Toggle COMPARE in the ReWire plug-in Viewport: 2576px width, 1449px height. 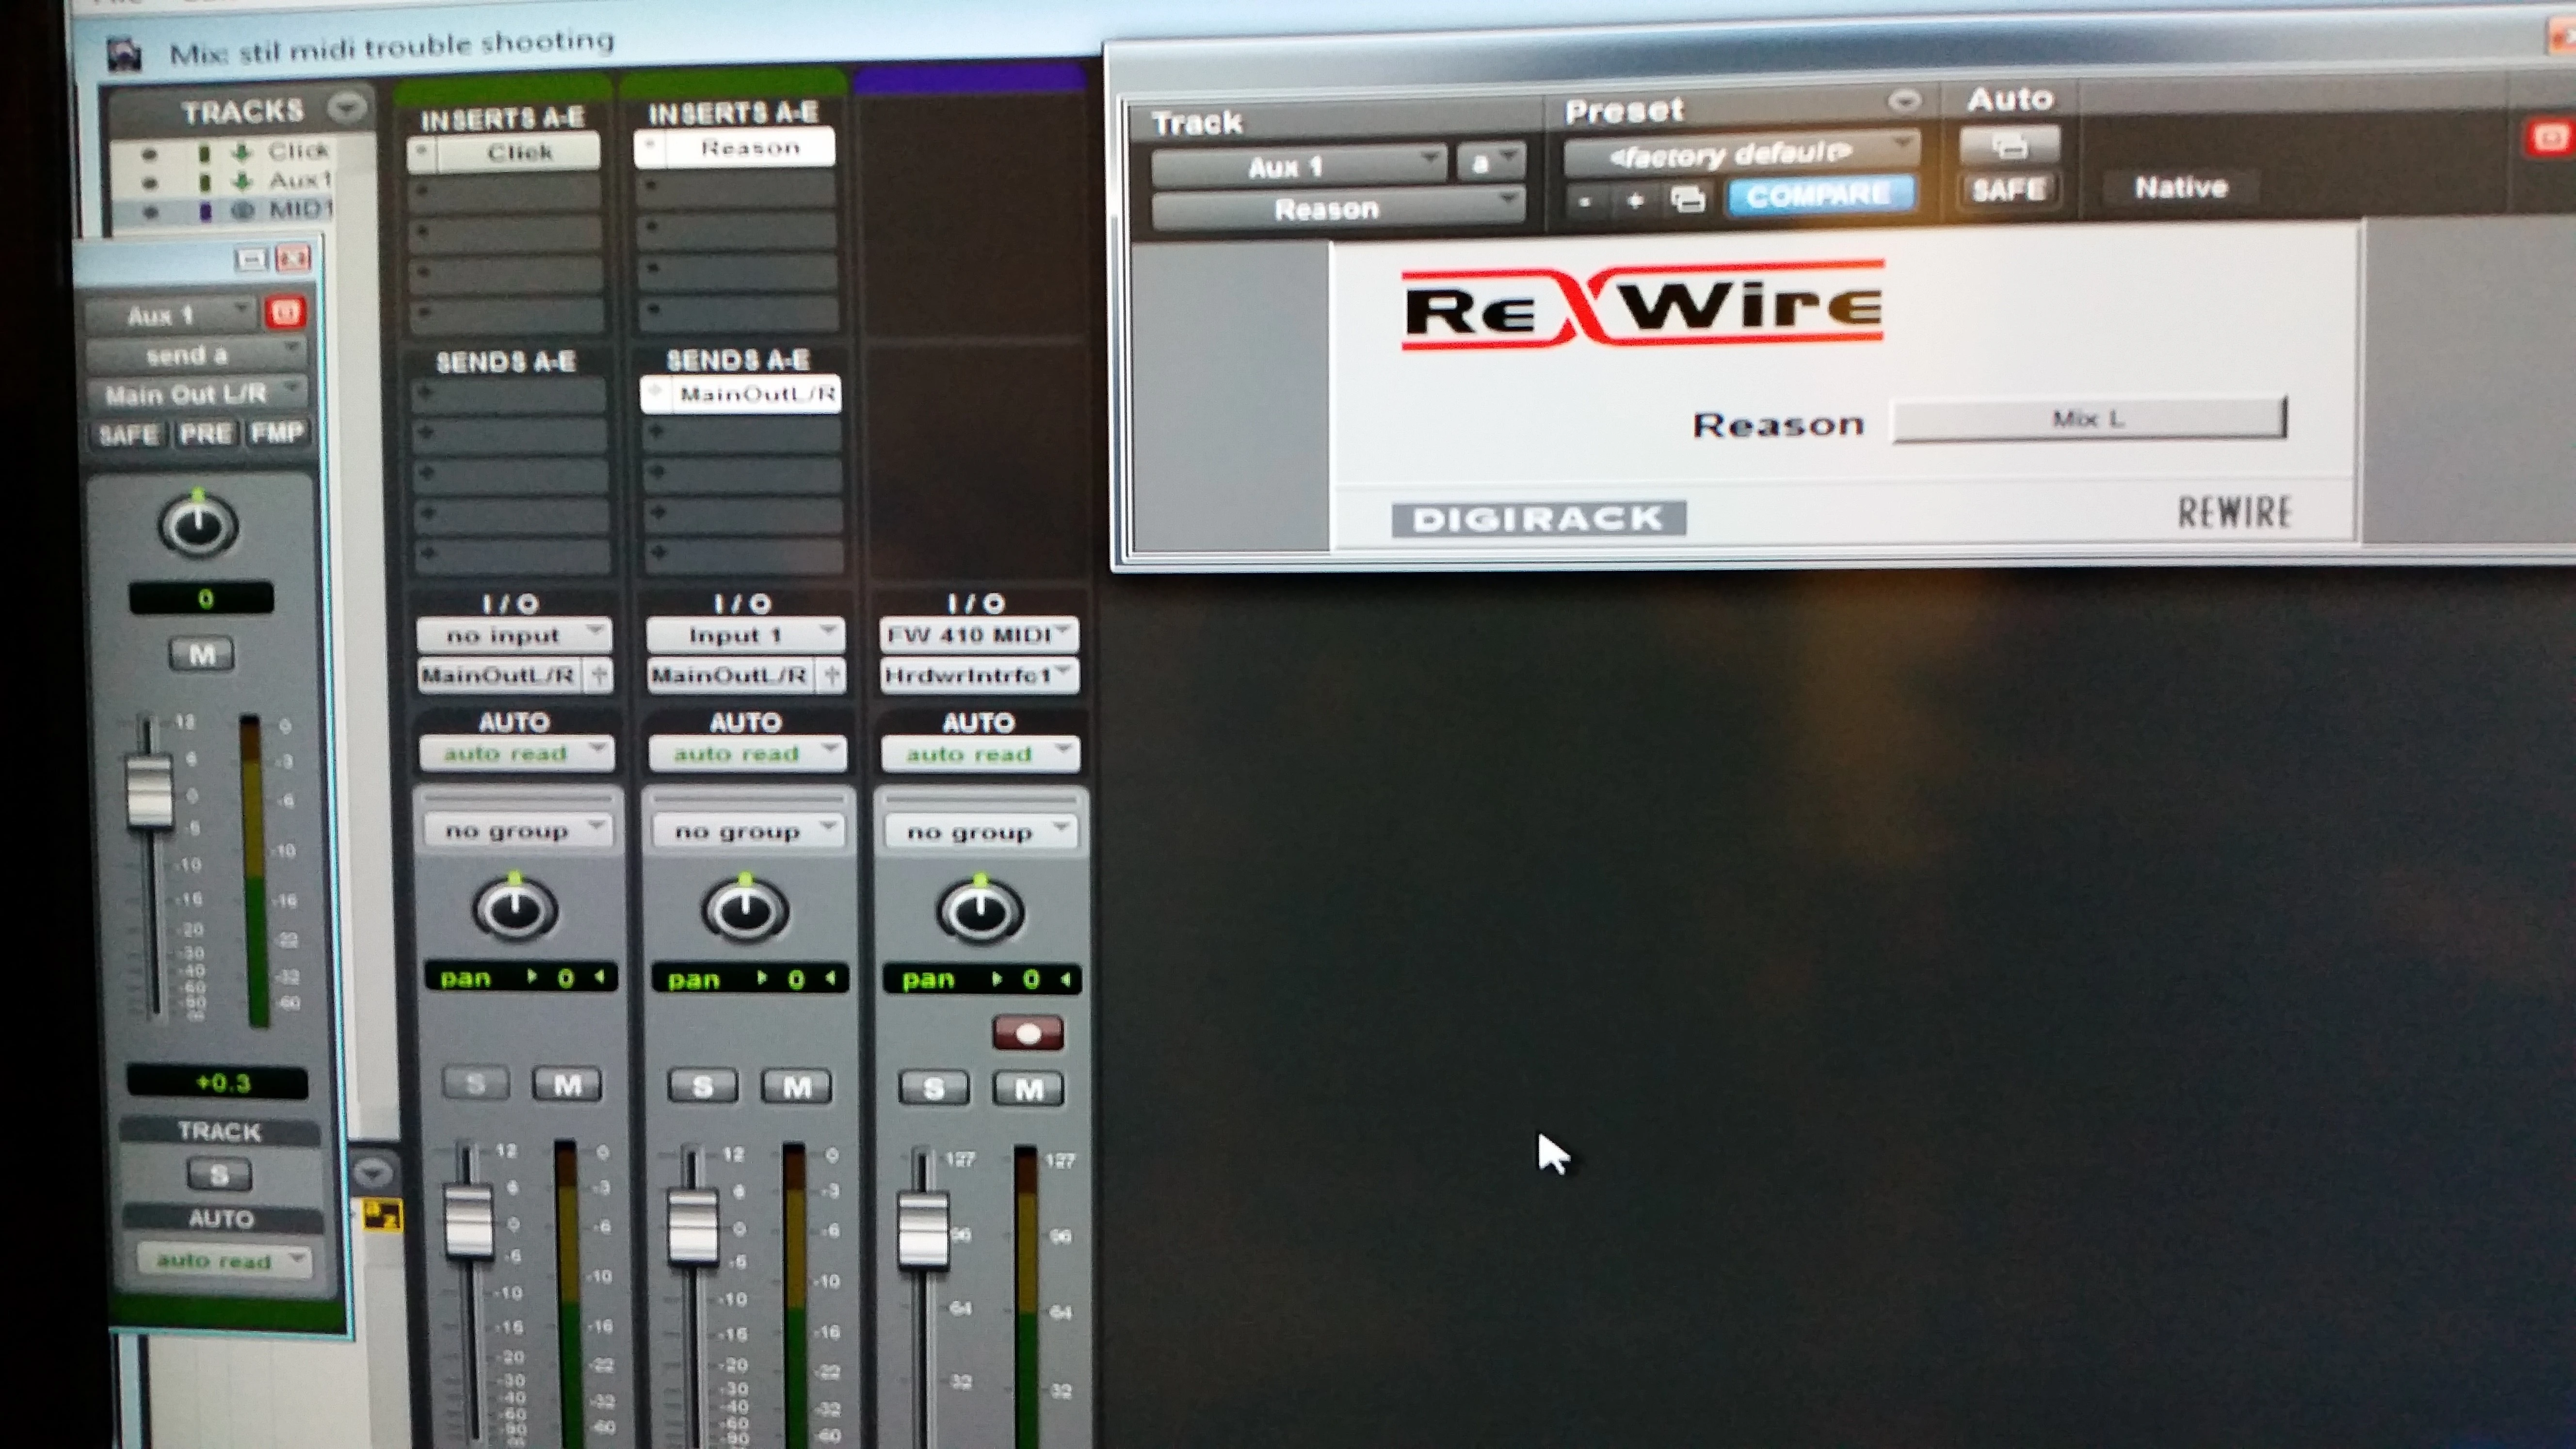pyautogui.click(x=1819, y=195)
